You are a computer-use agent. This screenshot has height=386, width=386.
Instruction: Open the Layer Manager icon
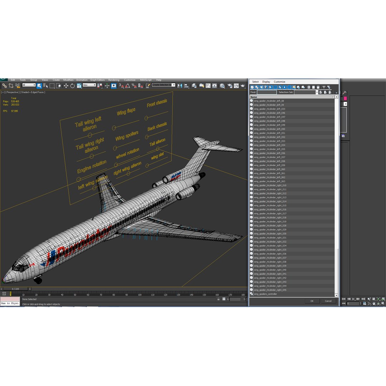[194, 85]
